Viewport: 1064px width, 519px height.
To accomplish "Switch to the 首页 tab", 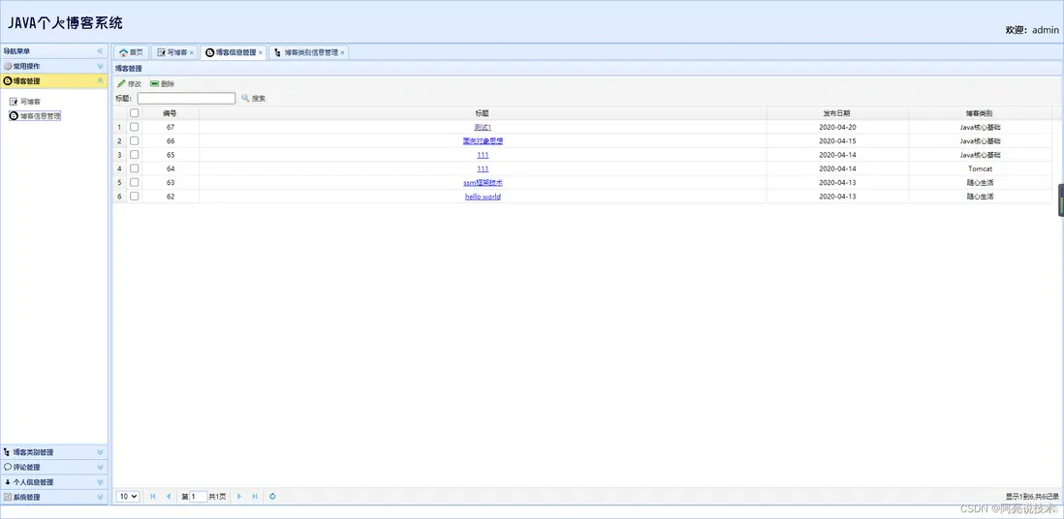I will click(x=131, y=52).
